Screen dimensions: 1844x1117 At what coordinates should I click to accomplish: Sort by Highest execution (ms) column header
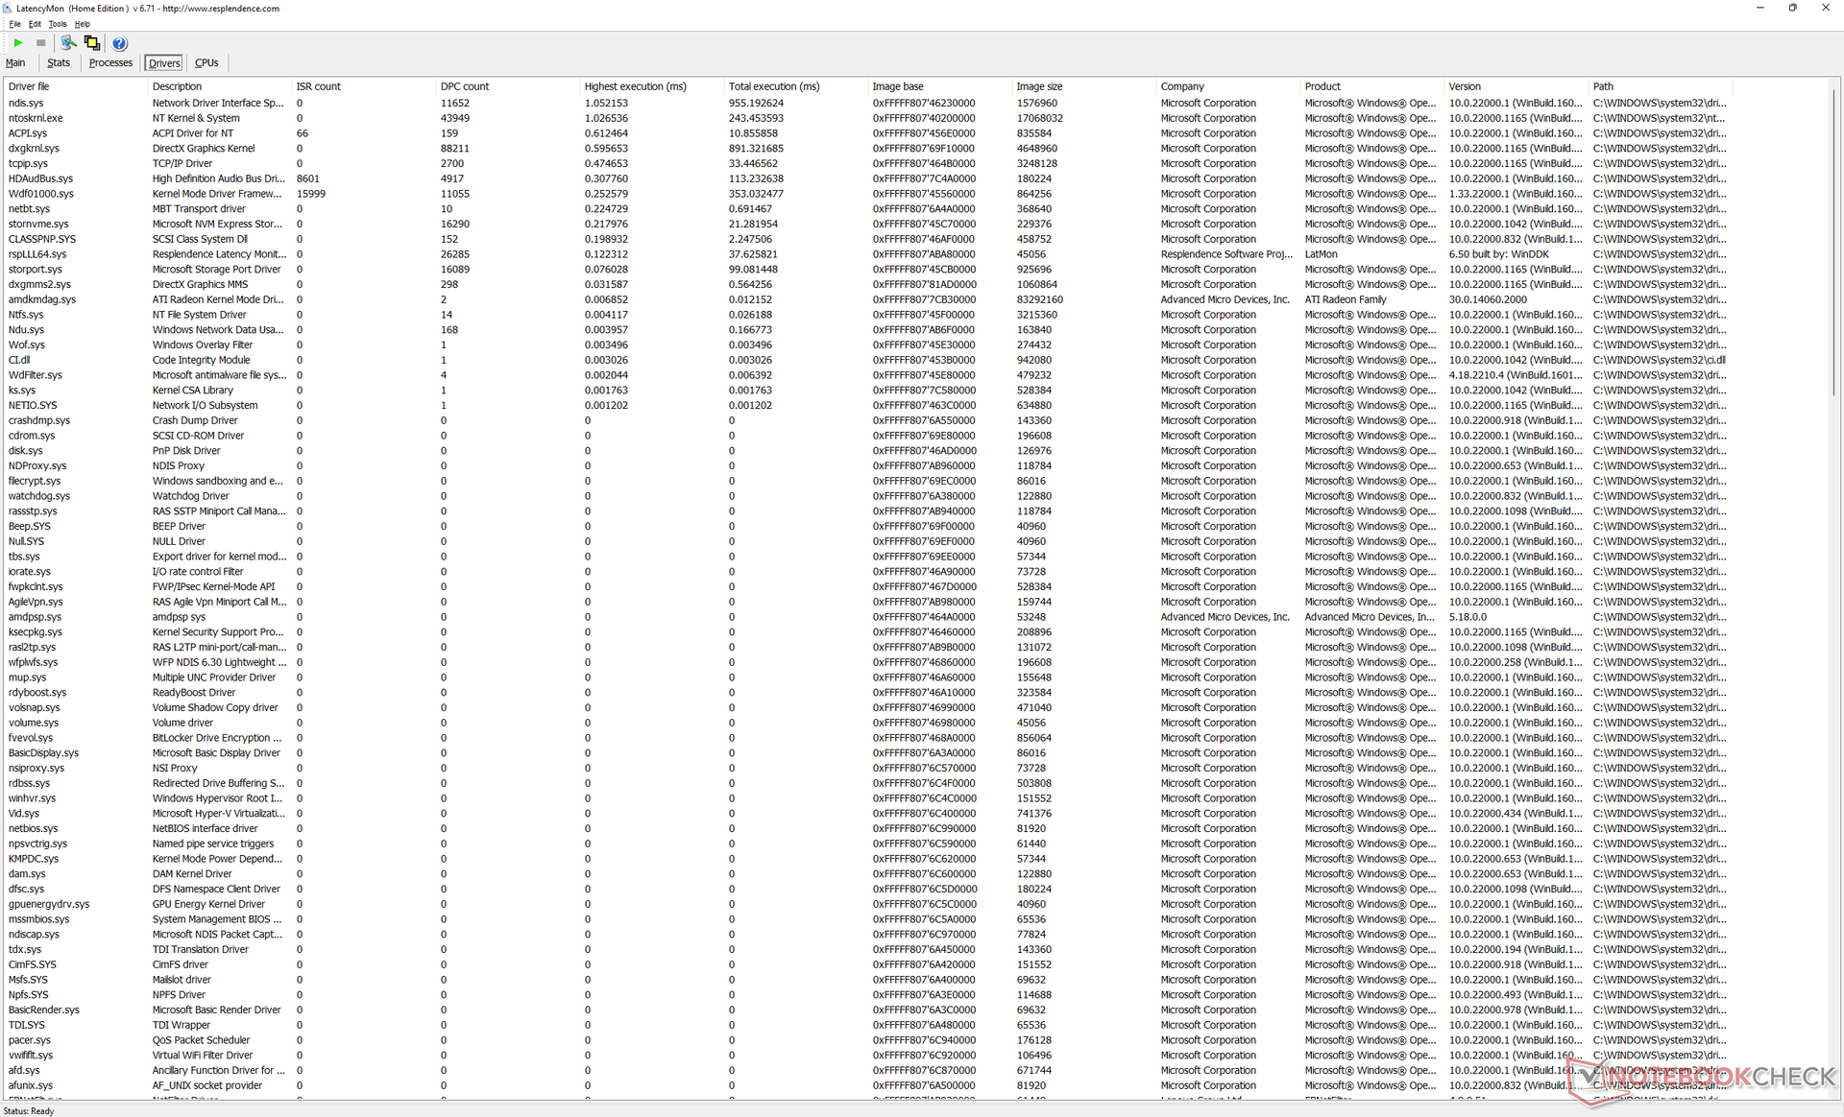click(x=635, y=86)
